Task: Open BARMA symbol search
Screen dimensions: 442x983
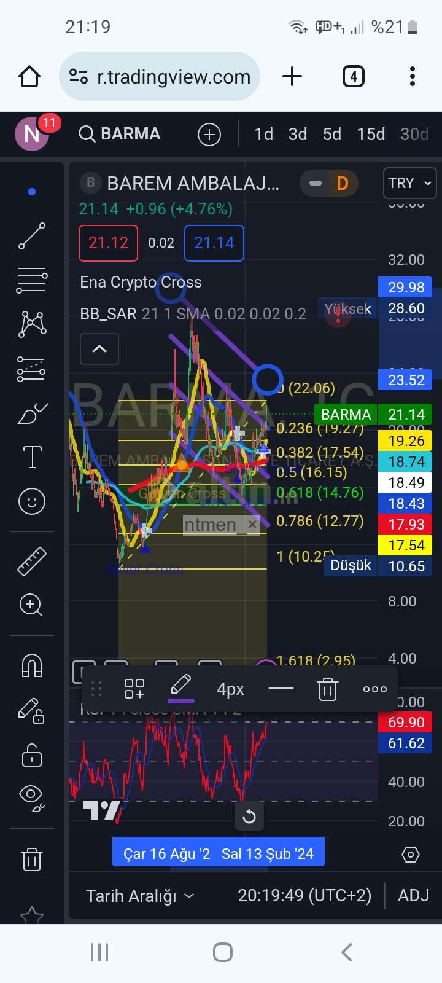Action: (x=120, y=134)
